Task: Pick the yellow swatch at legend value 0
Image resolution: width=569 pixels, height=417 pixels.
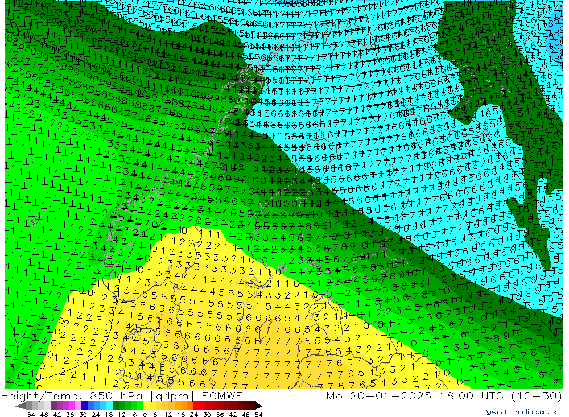Action: point(146,406)
